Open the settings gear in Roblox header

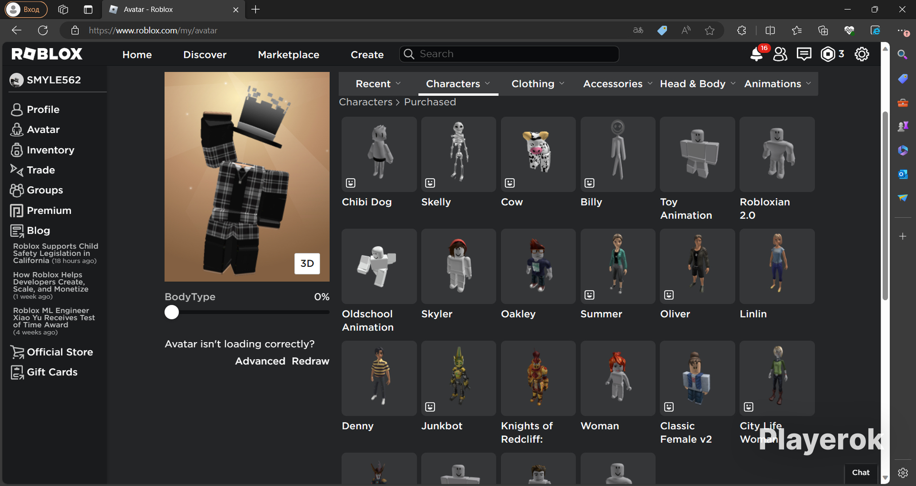(861, 54)
